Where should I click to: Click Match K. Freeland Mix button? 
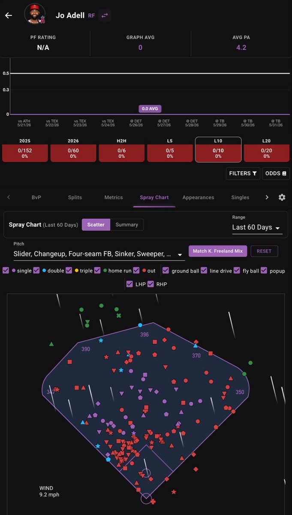pos(218,251)
